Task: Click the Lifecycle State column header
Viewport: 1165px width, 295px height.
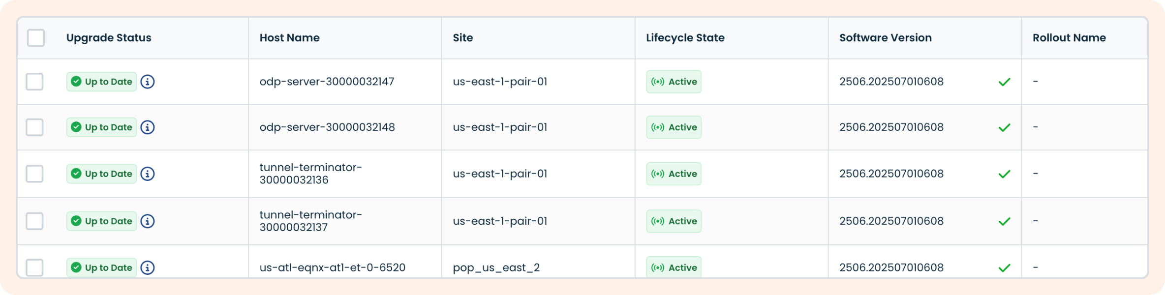Action: coord(685,38)
